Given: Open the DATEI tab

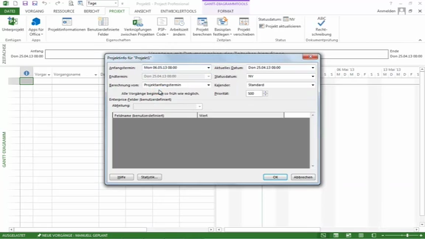Looking at the screenshot, I should click(10, 11).
